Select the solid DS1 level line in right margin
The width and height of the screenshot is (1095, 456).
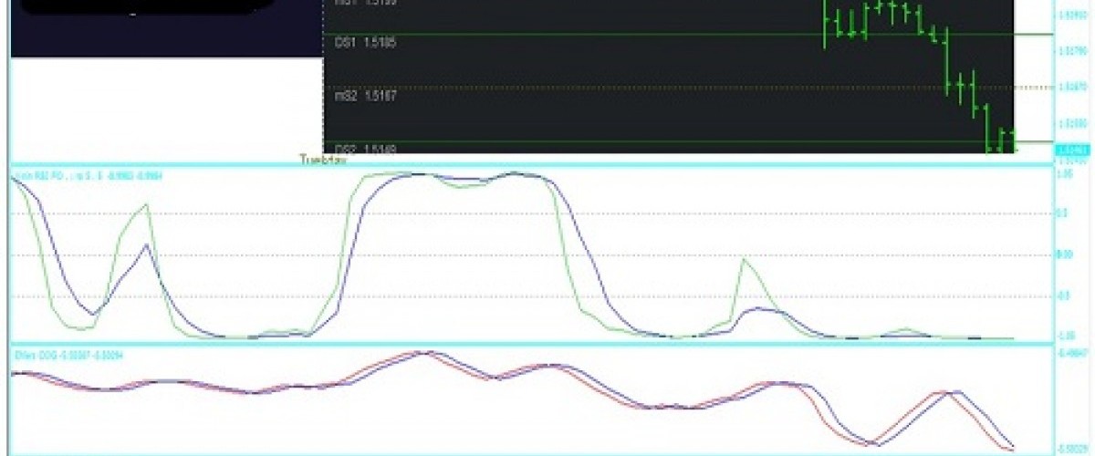click(x=1035, y=35)
